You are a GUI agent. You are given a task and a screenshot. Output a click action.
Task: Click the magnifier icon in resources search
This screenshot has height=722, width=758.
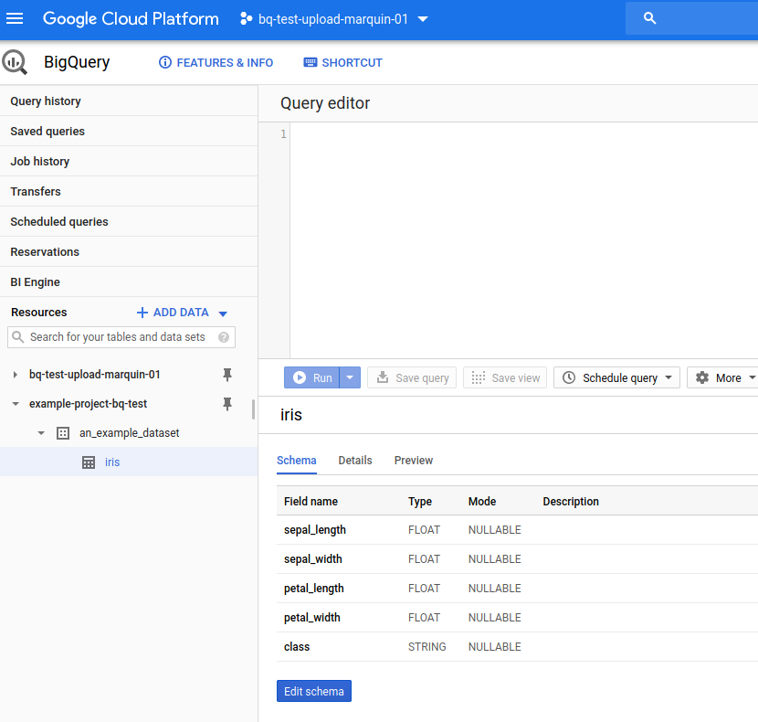tap(18, 337)
